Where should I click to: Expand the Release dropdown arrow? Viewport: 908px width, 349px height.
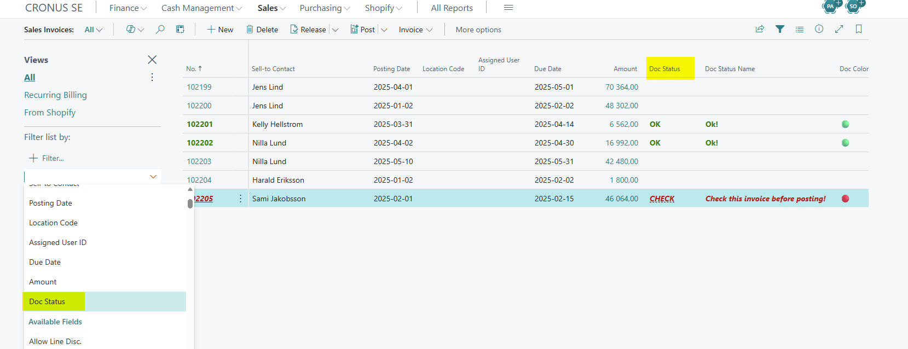(336, 30)
